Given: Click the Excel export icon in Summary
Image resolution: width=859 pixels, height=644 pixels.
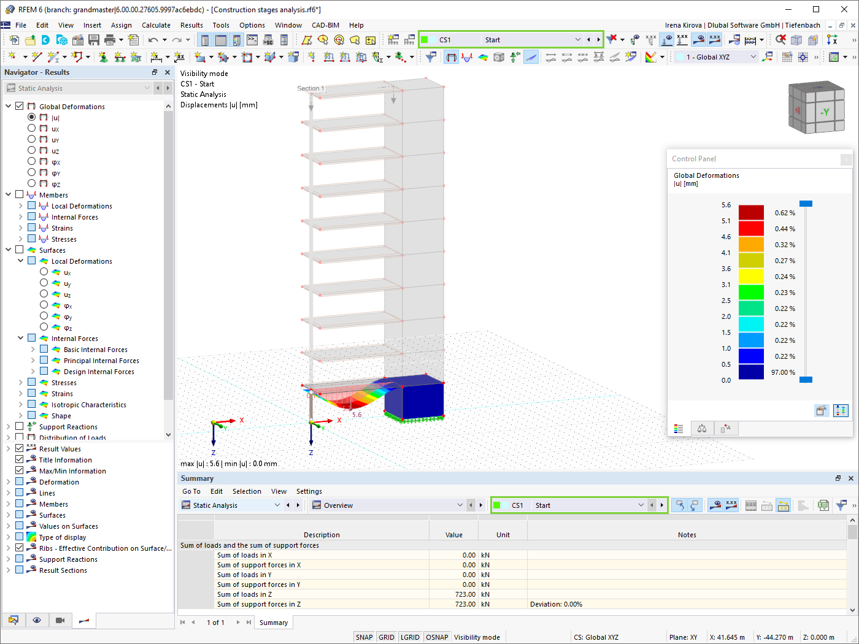Looking at the screenshot, I should click(x=823, y=505).
